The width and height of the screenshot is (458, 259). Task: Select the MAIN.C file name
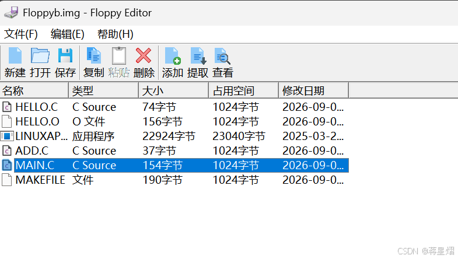[35, 166]
